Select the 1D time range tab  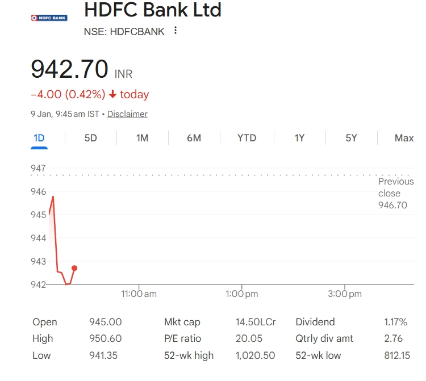[x=39, y=138]
